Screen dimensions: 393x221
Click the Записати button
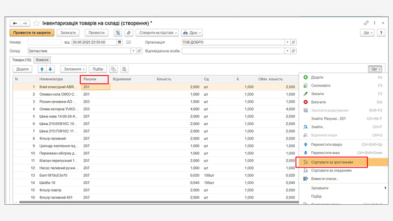point(68,33)
